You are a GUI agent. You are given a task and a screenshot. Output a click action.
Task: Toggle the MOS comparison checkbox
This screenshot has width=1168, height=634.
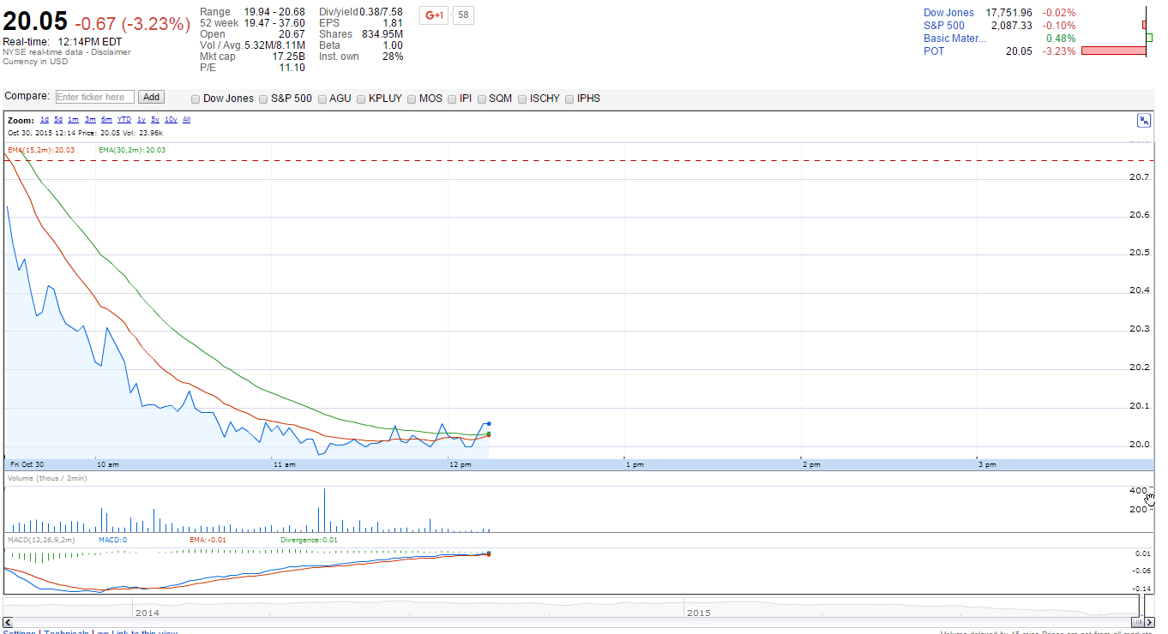point(412,99)
